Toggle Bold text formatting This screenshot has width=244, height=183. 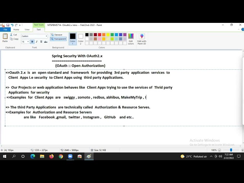[32, 42]
